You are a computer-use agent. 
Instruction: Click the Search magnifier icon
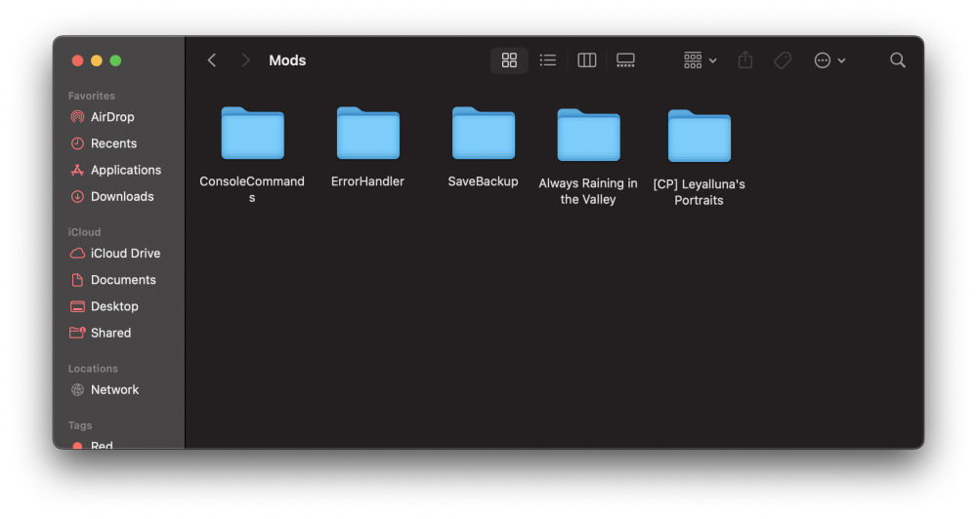pos(898,60)
